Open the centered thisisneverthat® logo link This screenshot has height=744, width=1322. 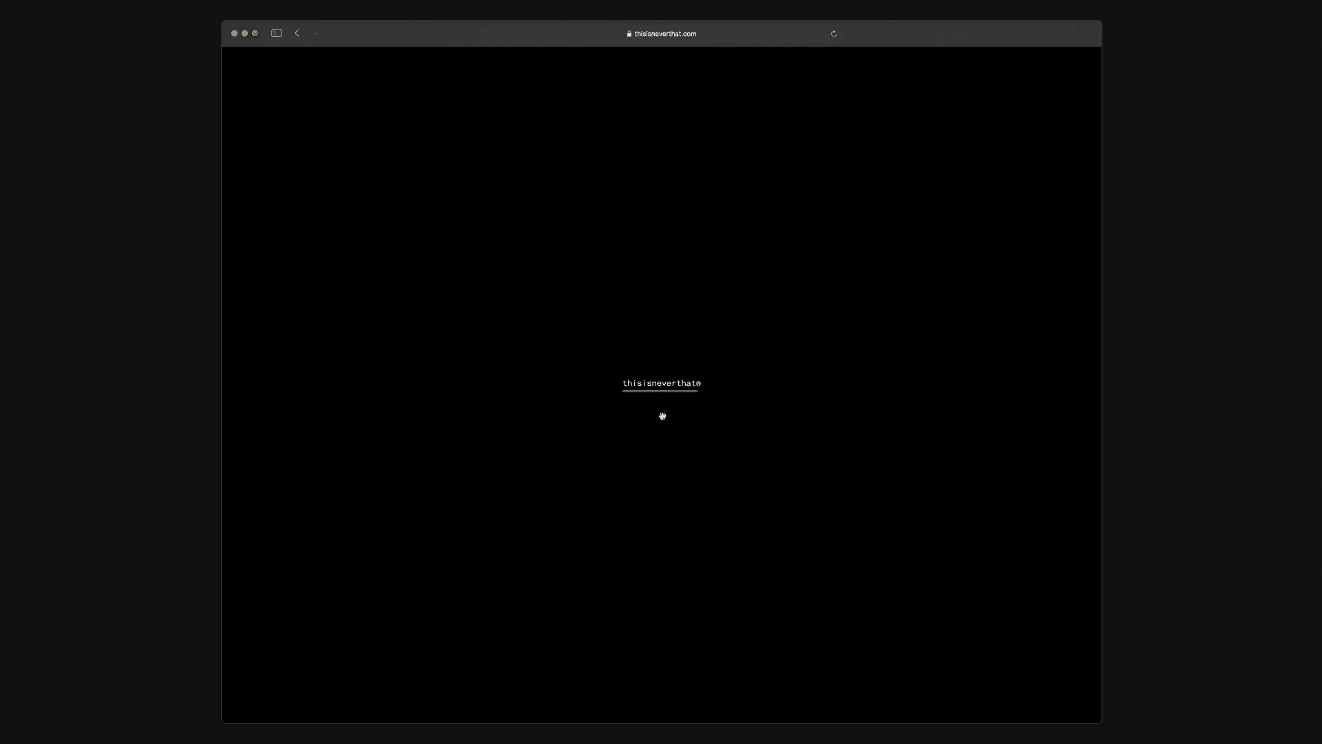660,383
